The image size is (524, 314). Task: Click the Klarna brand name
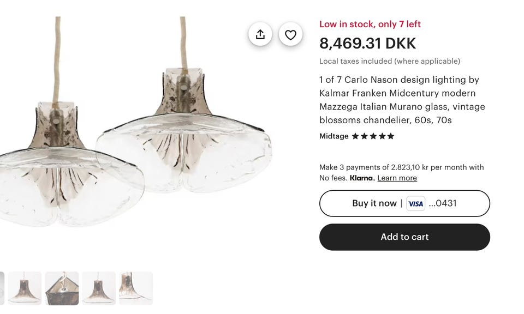(362, 178)
